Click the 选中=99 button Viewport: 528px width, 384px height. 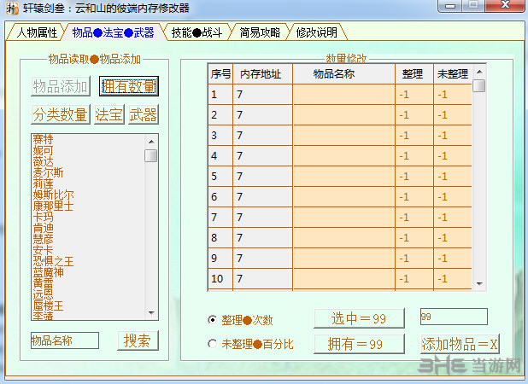point(359,318)
